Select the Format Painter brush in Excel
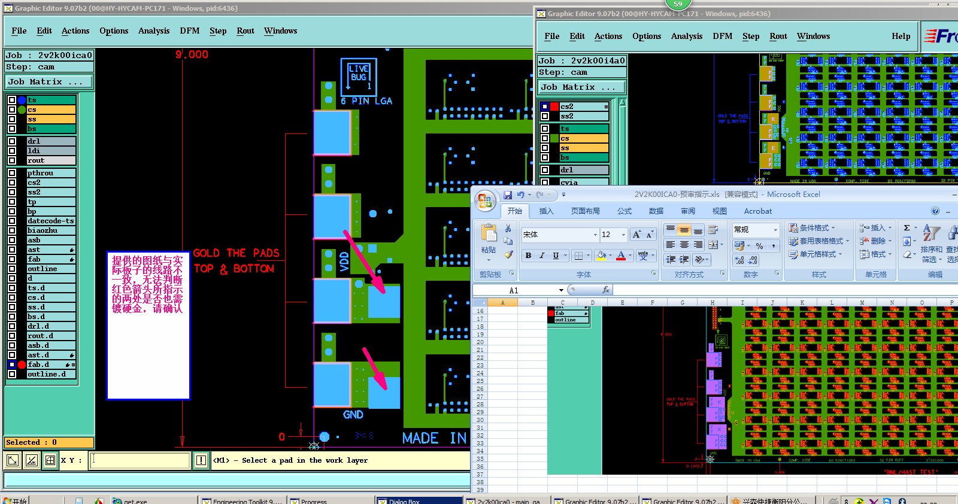958x504 pixels. [508, 254]
